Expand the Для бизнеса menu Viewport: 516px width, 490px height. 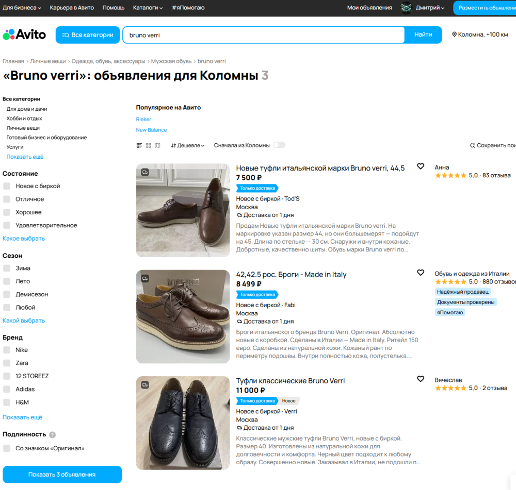pyautogui.click(x=22, y=8)
